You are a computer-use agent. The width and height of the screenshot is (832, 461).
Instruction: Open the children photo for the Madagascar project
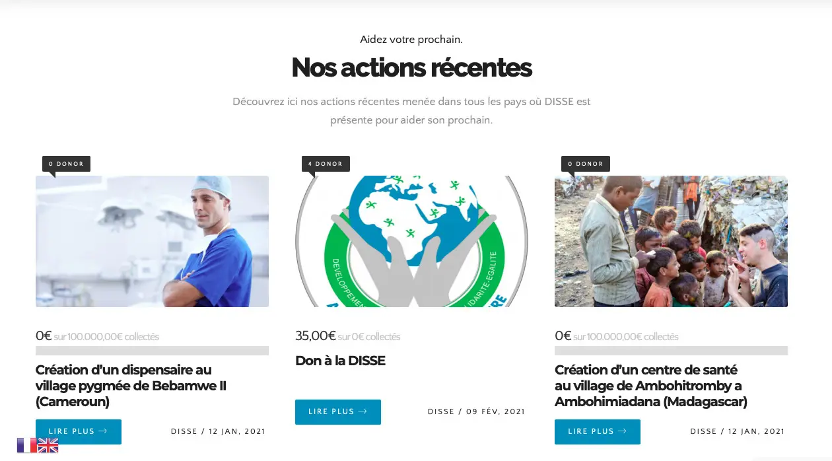(671, 241)
